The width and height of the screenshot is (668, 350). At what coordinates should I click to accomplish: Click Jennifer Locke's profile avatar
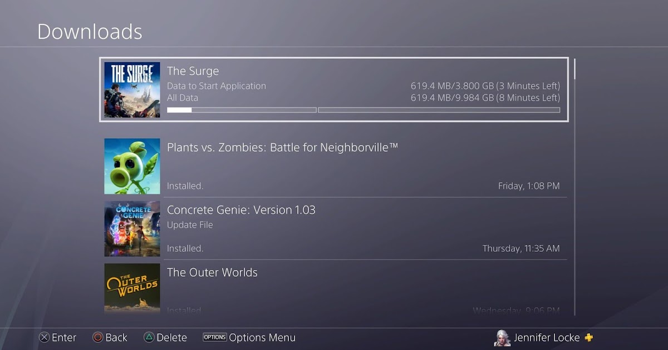[502, 338]
